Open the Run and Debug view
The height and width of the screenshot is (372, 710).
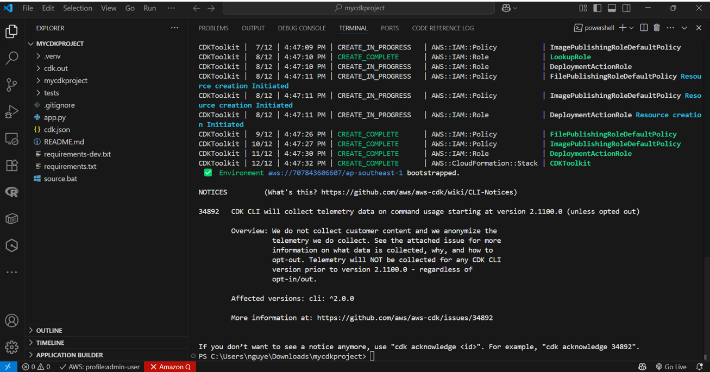tap(11, 111)
